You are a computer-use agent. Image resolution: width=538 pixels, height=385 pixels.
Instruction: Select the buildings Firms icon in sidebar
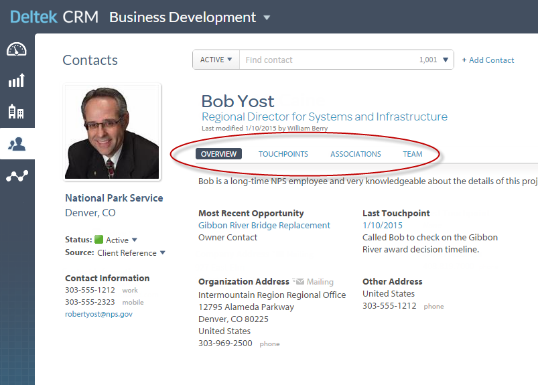[x=17, y=112]
